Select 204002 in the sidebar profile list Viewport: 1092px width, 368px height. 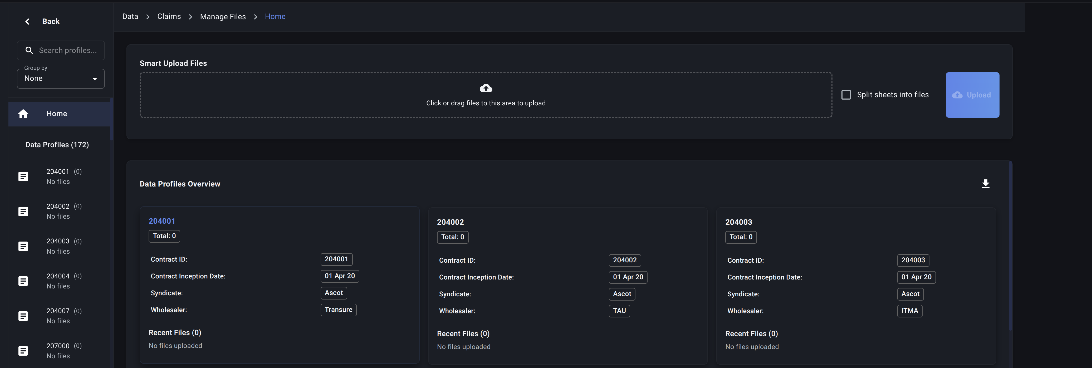[x=58, y=211]
